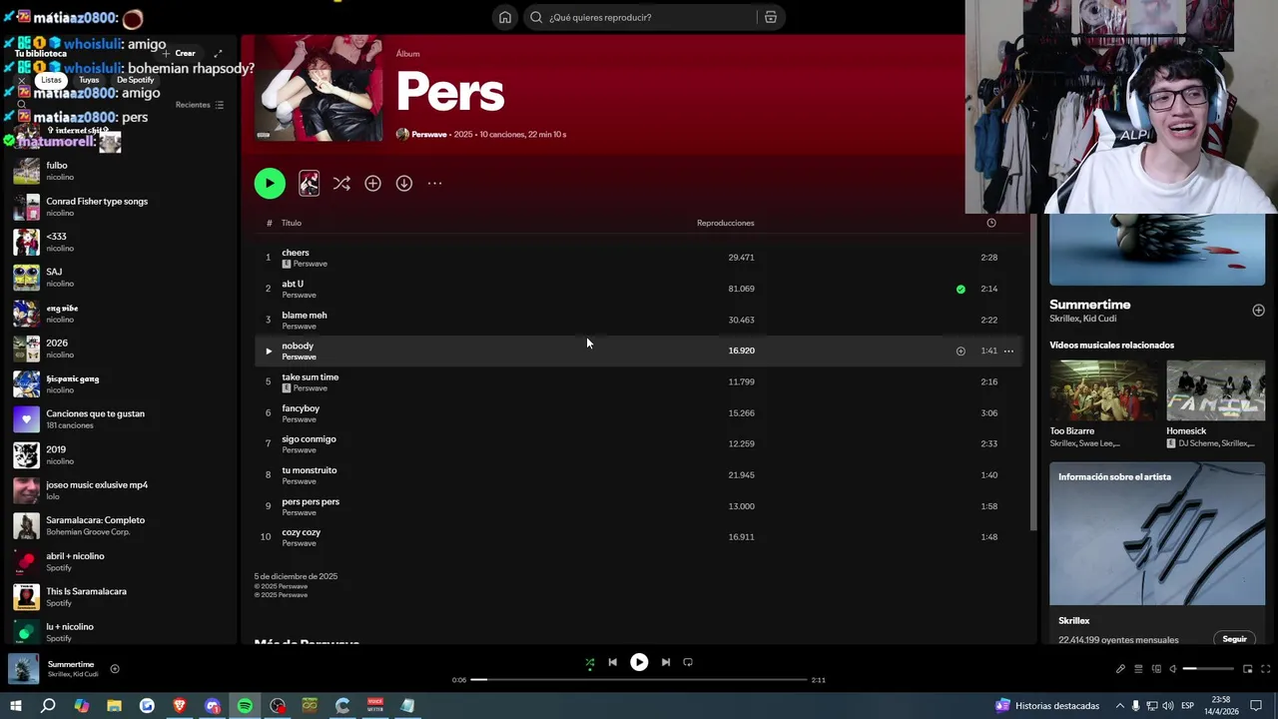Image resolution: width=1278 pixels, height=719 pixels.
Task: Open the 2019 playlist
Action: [x=120, y=455]
